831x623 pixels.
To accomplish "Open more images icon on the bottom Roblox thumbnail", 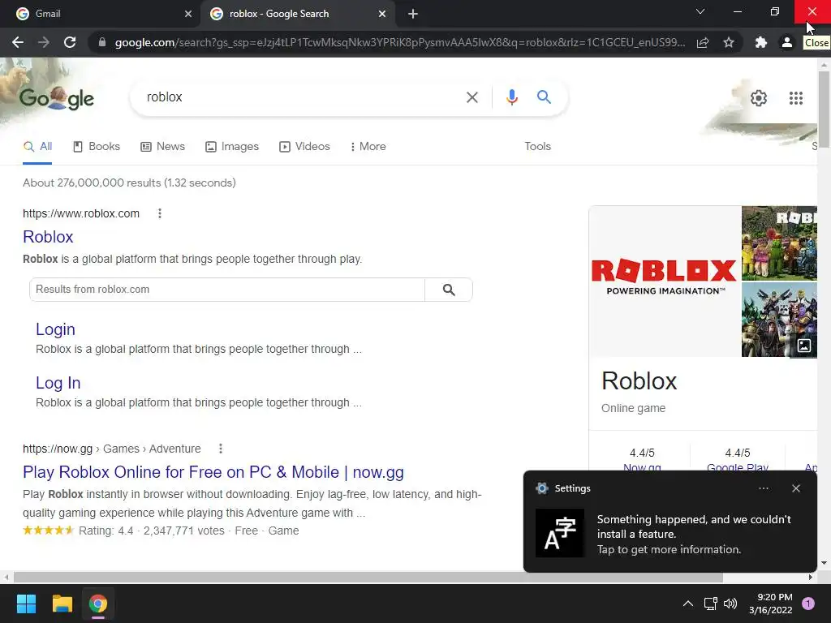I will (804, 346).
